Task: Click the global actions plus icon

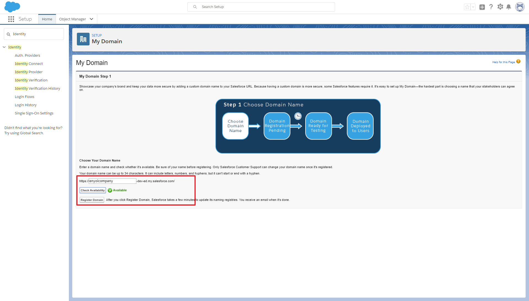Action: (x=482, y=7)
